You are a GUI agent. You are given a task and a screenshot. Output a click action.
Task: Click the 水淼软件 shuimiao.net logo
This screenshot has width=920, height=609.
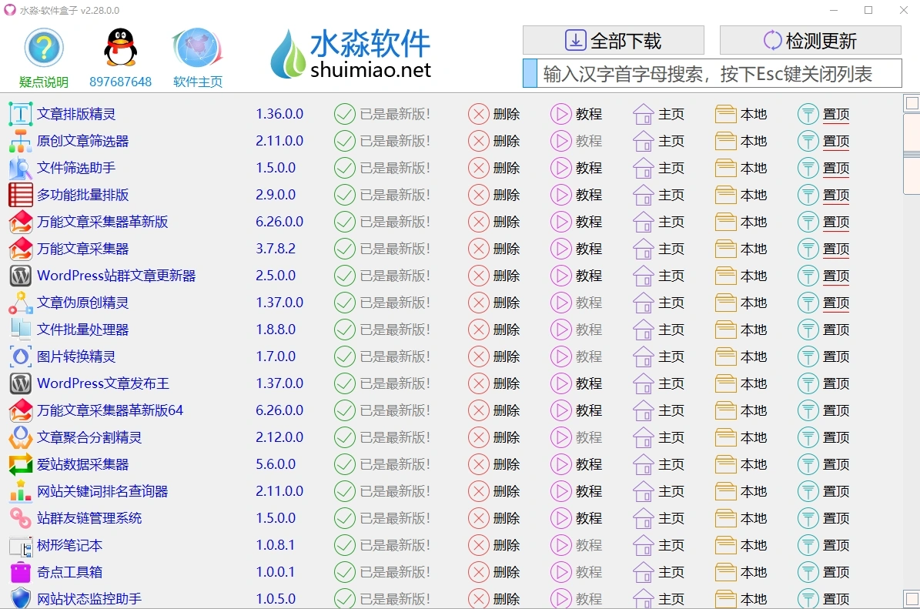351,55
